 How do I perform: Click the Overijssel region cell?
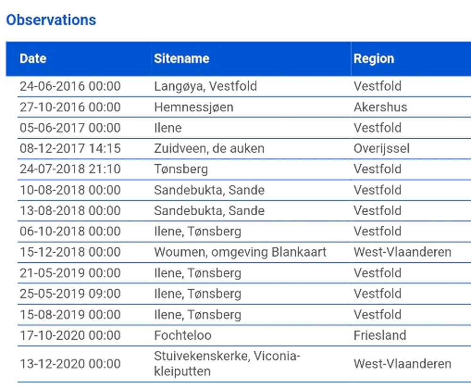[382, 149]
